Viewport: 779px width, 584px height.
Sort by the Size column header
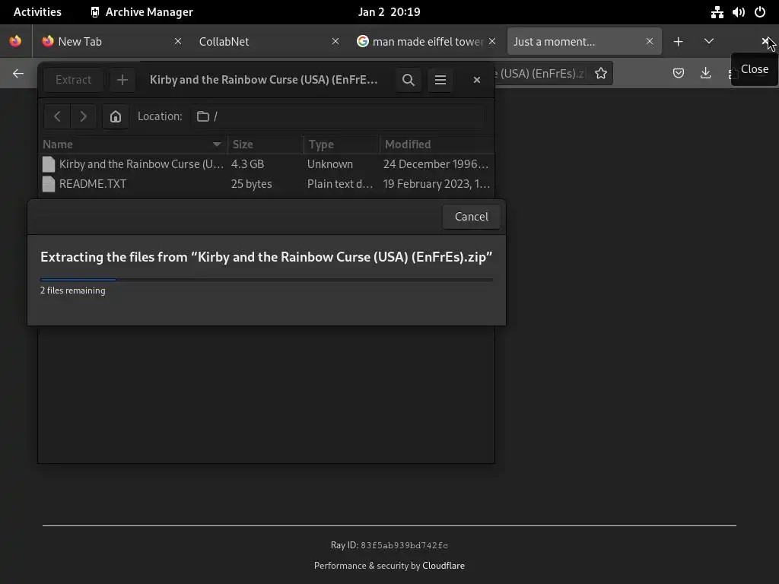coord(265,144)
